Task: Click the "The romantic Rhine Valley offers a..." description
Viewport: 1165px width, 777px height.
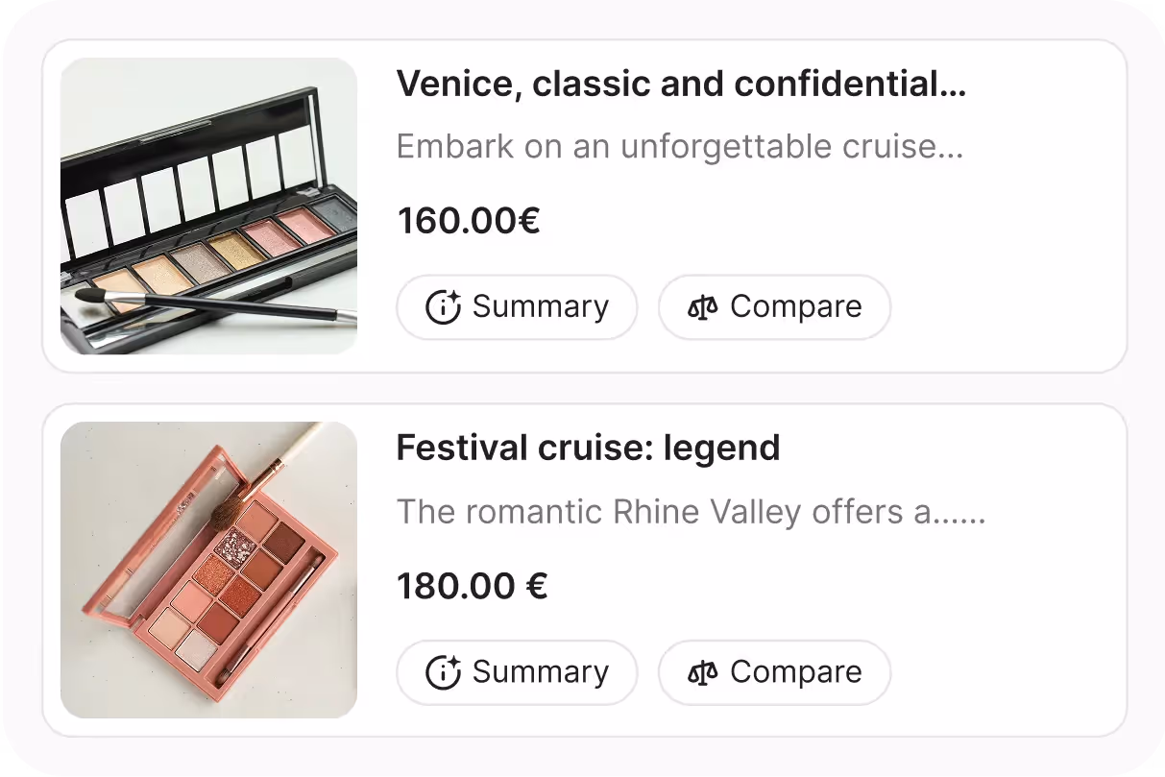Action: [691, 512]
